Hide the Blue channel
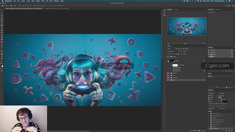235x132 pixels. pyautogui.click(x=209, y=57)
